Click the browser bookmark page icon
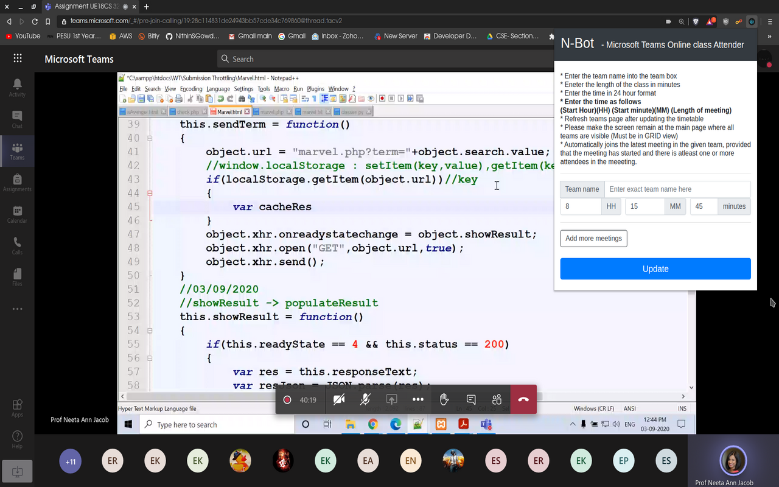The width and height of the screenshot is (779, 487). click(x=48, y=21)
